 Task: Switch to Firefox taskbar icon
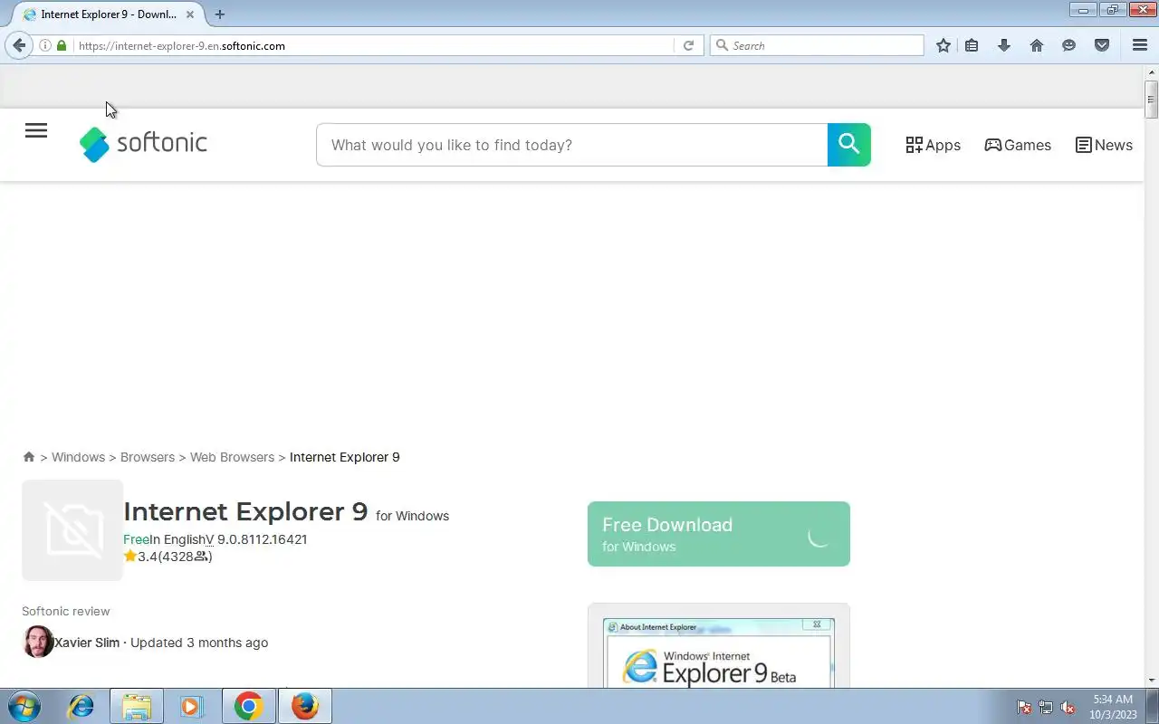click(x=305, y=706)
